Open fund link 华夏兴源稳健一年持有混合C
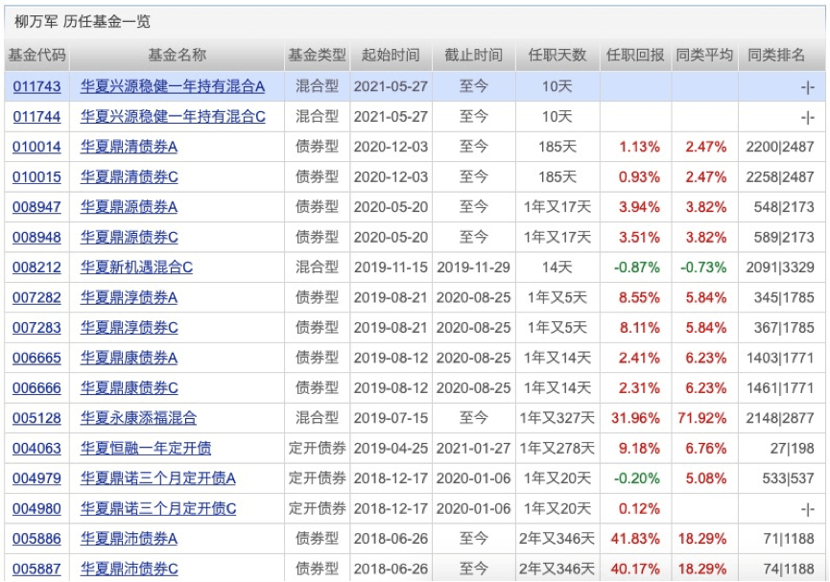The height and width of the screenshot is (582, 830). pos(173,116)
